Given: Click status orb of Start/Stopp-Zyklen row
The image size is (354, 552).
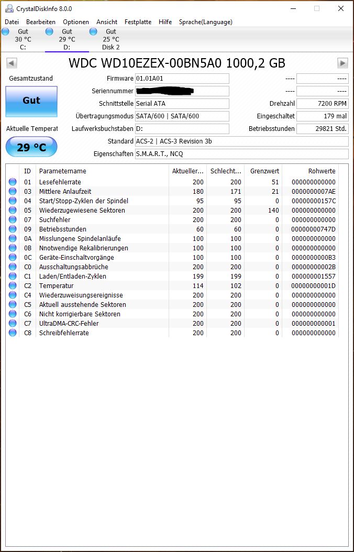Looking at the screenshot, I should point(13,201).
